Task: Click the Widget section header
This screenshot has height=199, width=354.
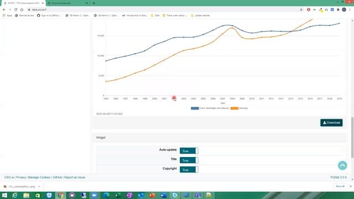Action: pos(219,138)
